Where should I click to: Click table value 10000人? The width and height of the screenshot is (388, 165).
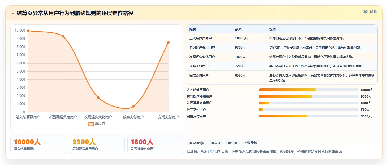241,38
